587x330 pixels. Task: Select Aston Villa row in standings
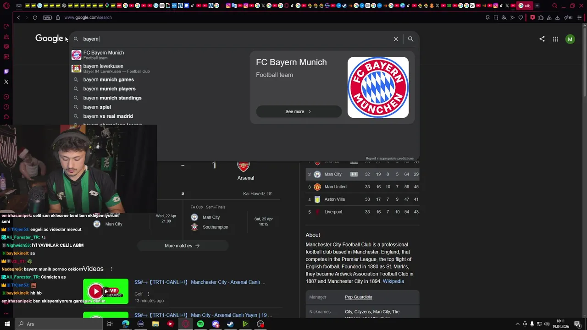[362, 199]
